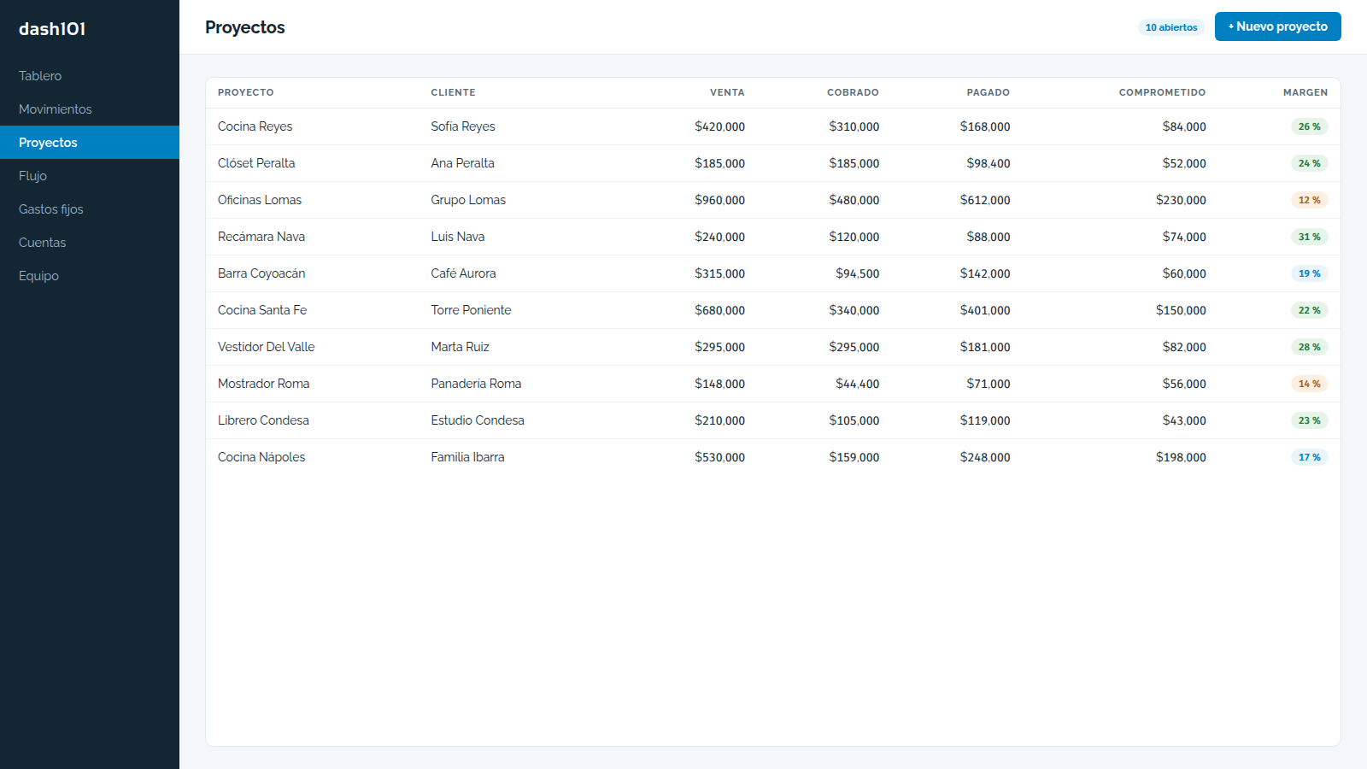This screenshot has width=1367, height=769.
Task: Click the 14 % margin badge
Action: 1309,384
